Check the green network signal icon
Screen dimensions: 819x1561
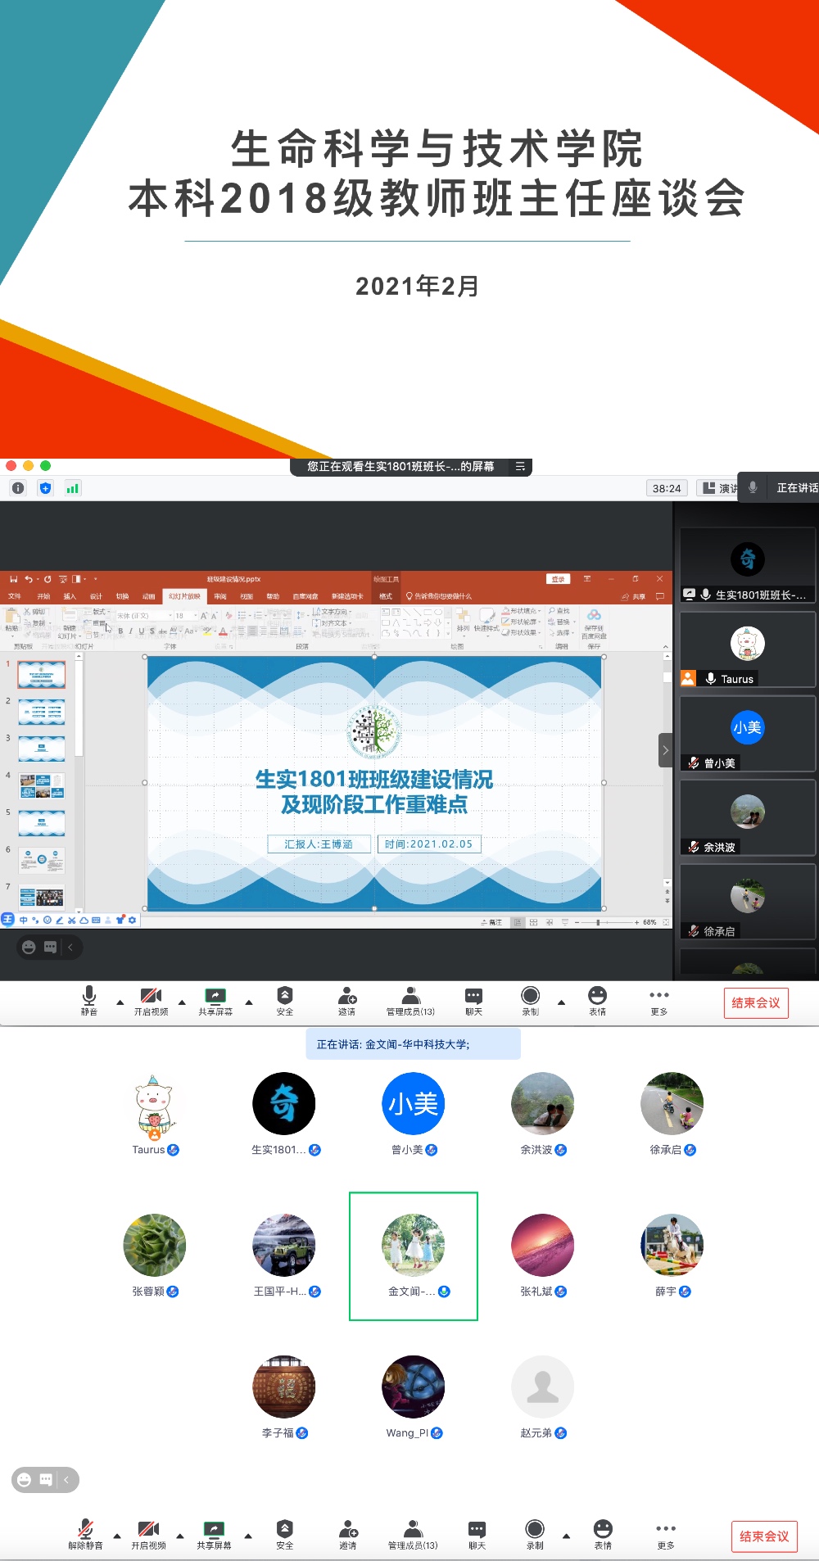pos(72,488)
